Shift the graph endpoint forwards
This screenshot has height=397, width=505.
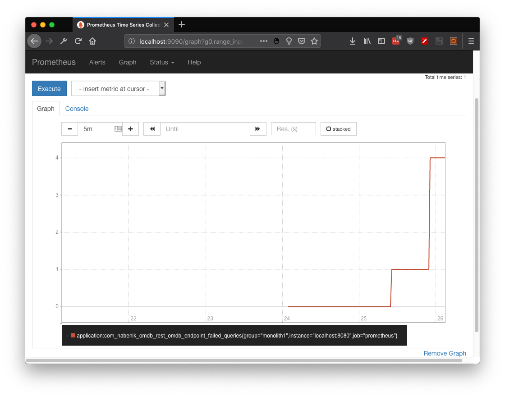(x=258, y=129)
